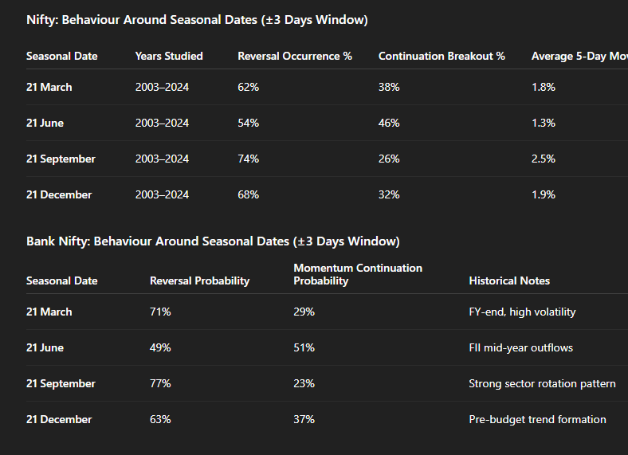Click the Average 5-Day Move column header
The height and width of the screenshot is (455, 628).
pyautogui.click(x=579, y=56)
